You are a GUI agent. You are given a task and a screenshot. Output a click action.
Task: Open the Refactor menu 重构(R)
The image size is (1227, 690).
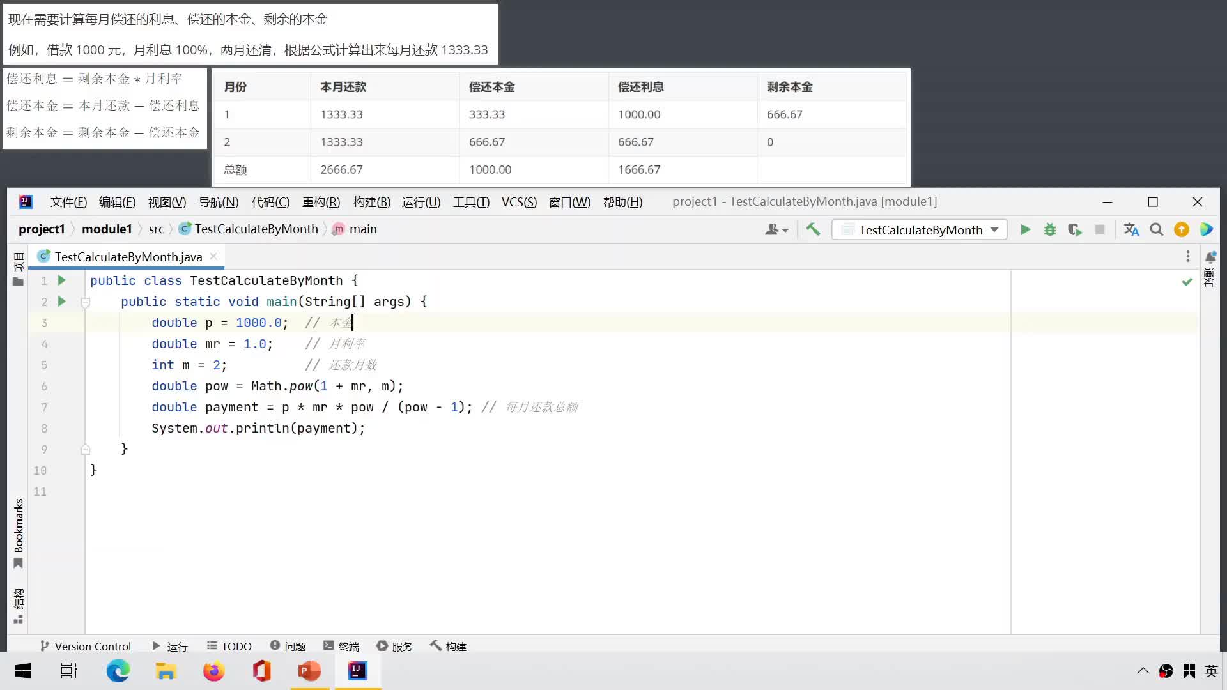pos(321,202)
